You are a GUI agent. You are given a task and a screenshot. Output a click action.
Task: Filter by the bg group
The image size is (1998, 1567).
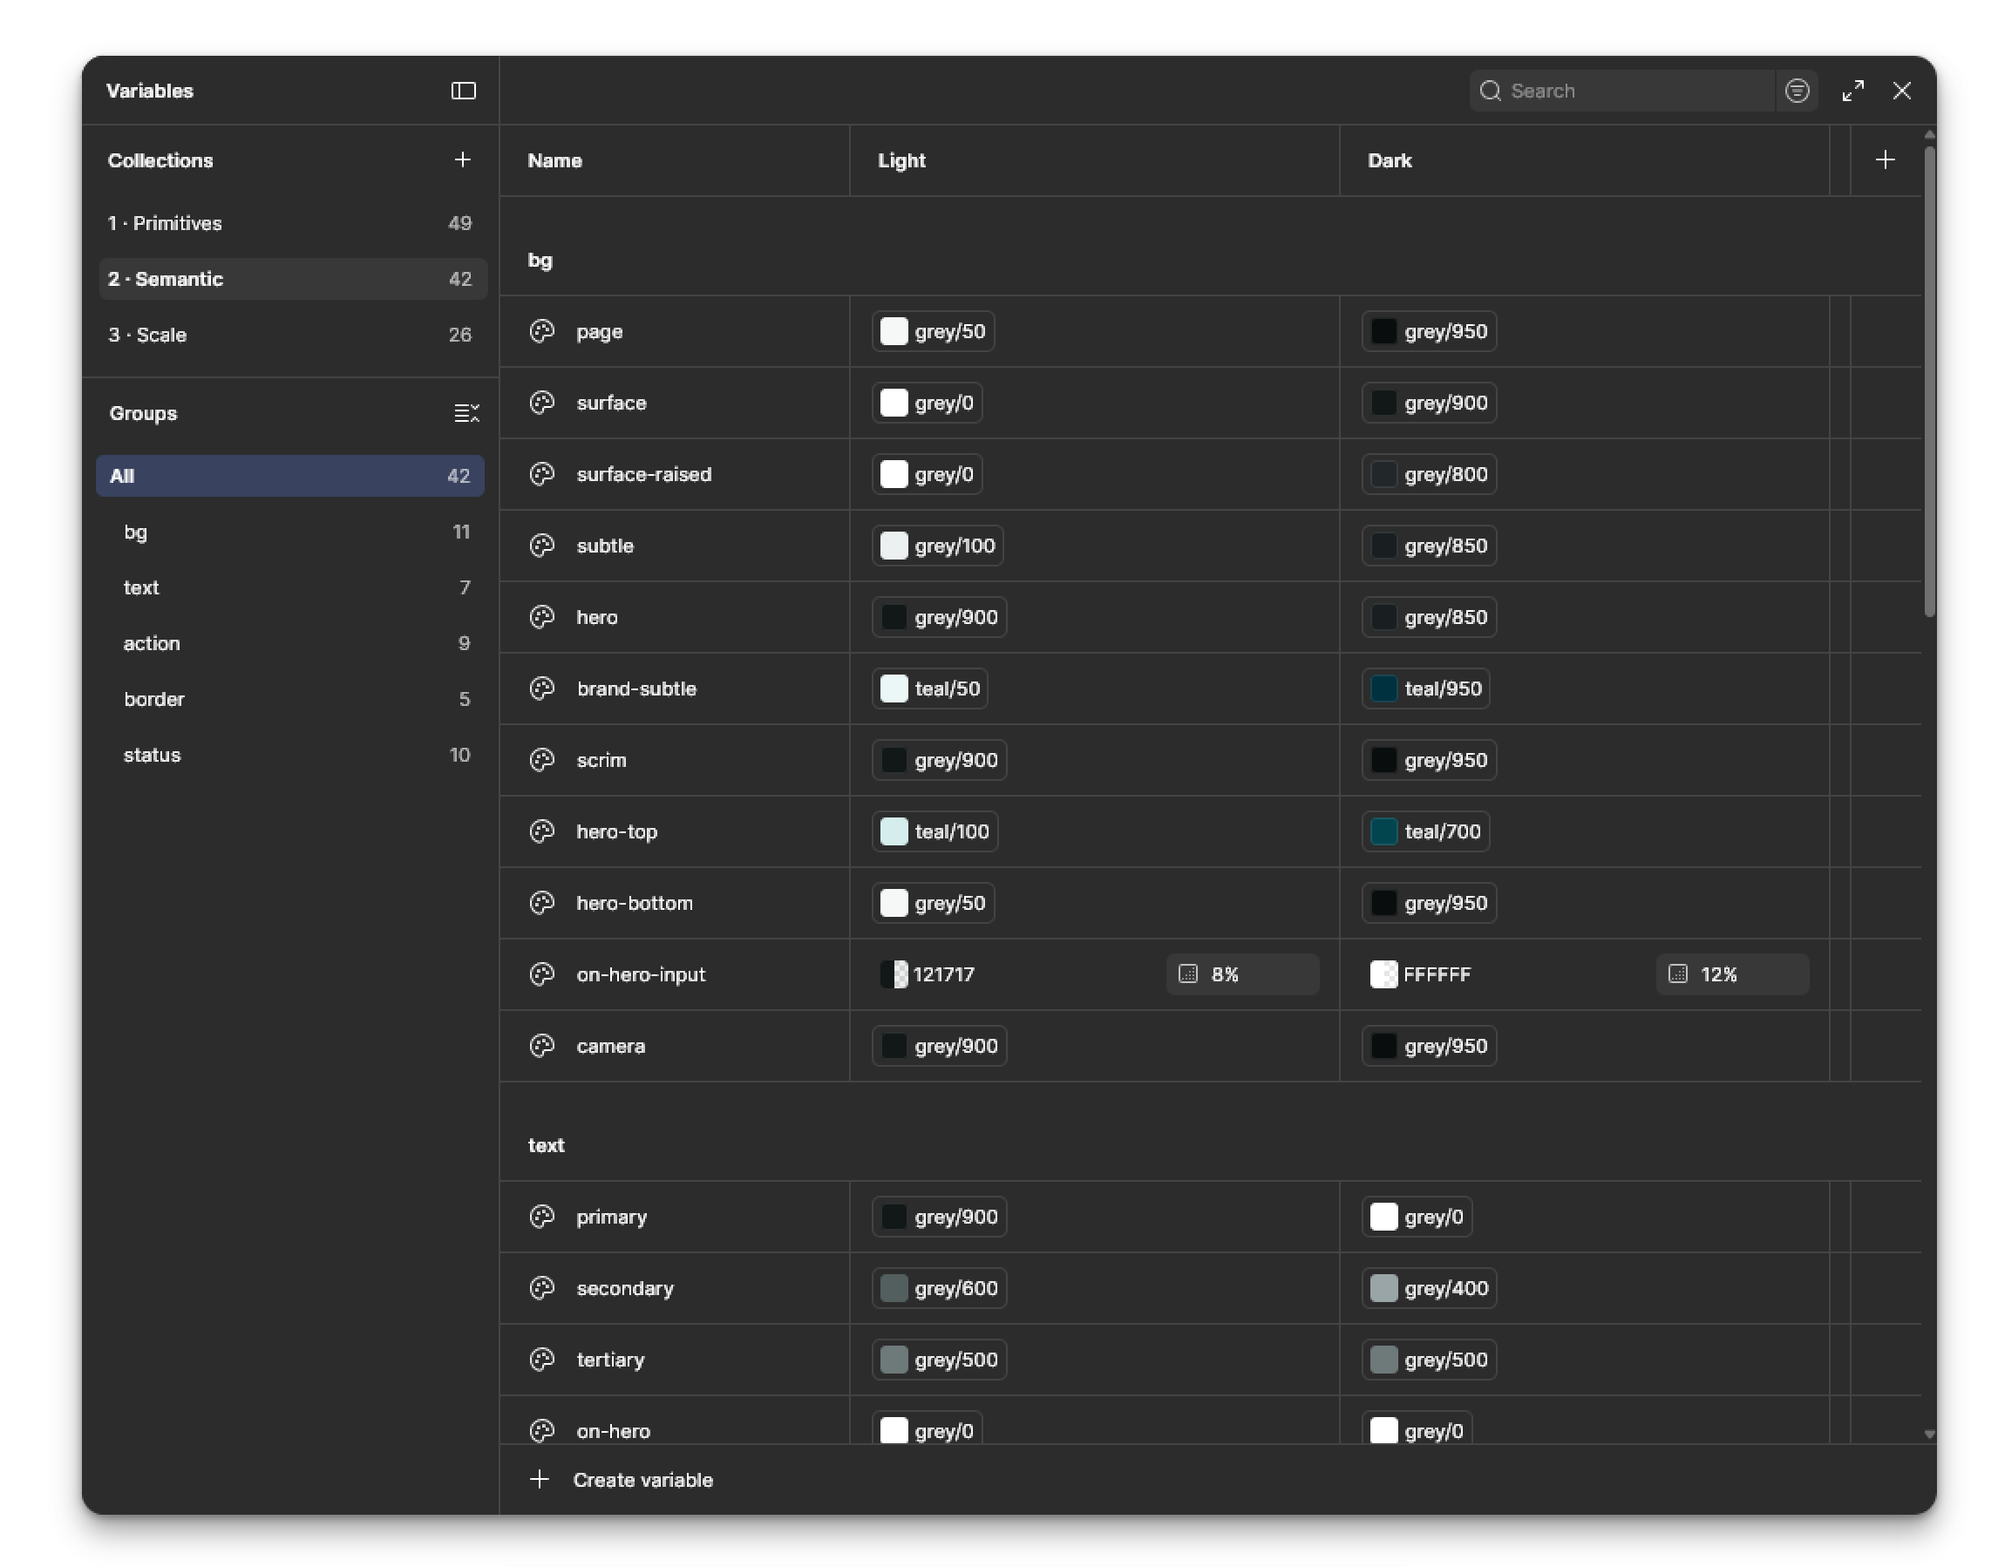(290, 533)
